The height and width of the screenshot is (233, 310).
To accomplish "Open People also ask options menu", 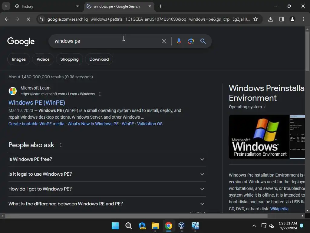I will (x=61, y=145).
